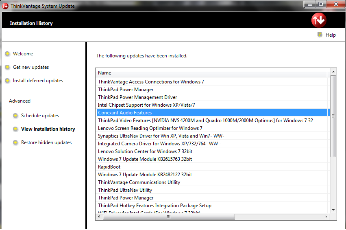This screenshot has width=346, height=230.
Task: Open Restore hidden updates
Action: (x=46, y=142)
